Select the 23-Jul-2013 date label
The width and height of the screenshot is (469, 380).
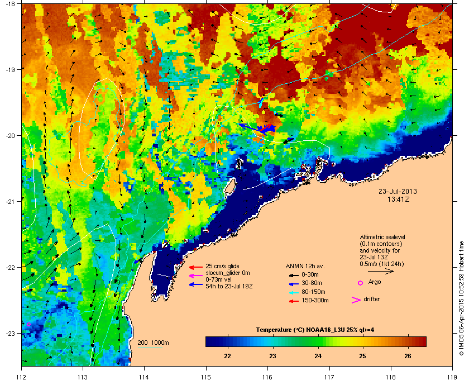pyautogui.click(x=398, y=191)
